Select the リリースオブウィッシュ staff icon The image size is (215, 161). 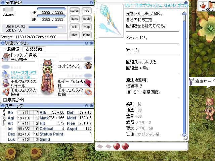click(x=6, y=74)
